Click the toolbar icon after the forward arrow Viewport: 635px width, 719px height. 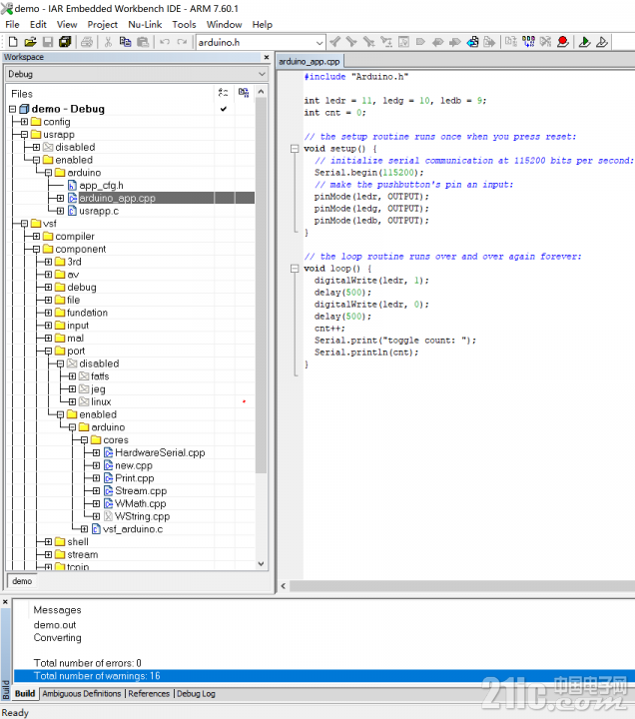472,42
